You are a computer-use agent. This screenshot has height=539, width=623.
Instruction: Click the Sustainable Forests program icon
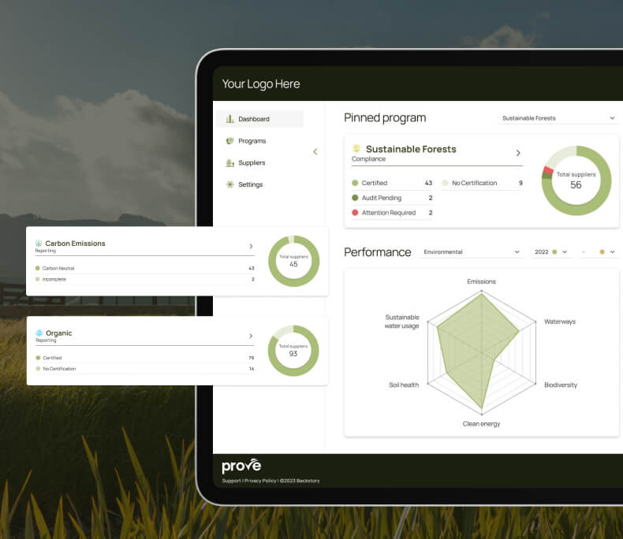coord(356,149)
